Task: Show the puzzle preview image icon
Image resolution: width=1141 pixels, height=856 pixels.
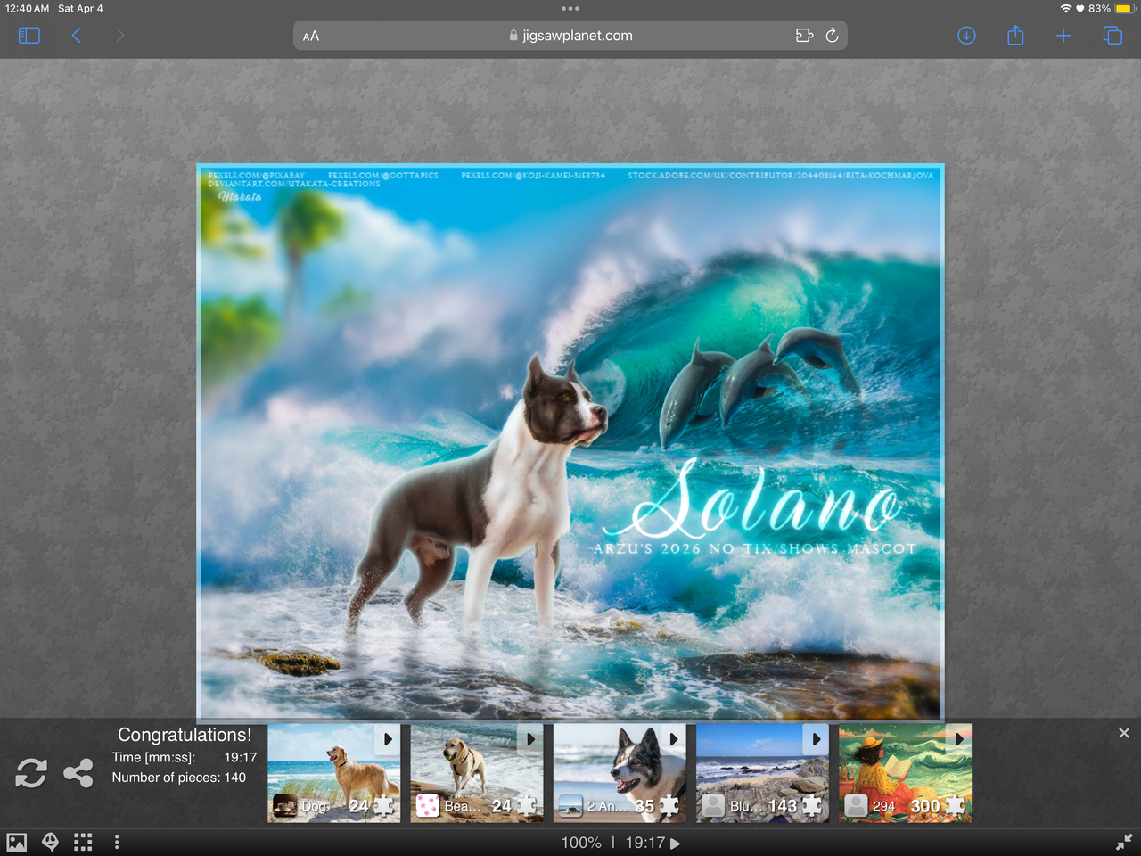Action: click(17, 843)
